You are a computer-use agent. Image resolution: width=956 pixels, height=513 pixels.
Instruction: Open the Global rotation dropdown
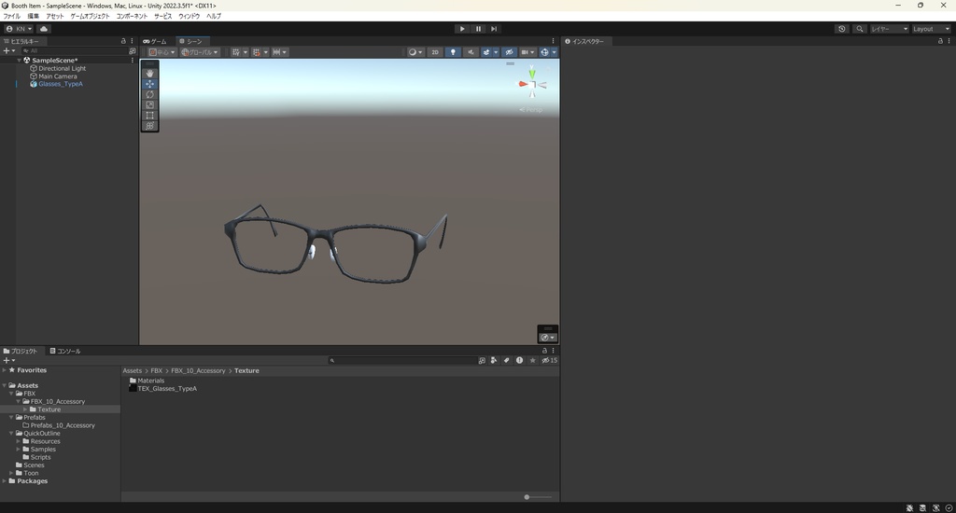point(200,52)
